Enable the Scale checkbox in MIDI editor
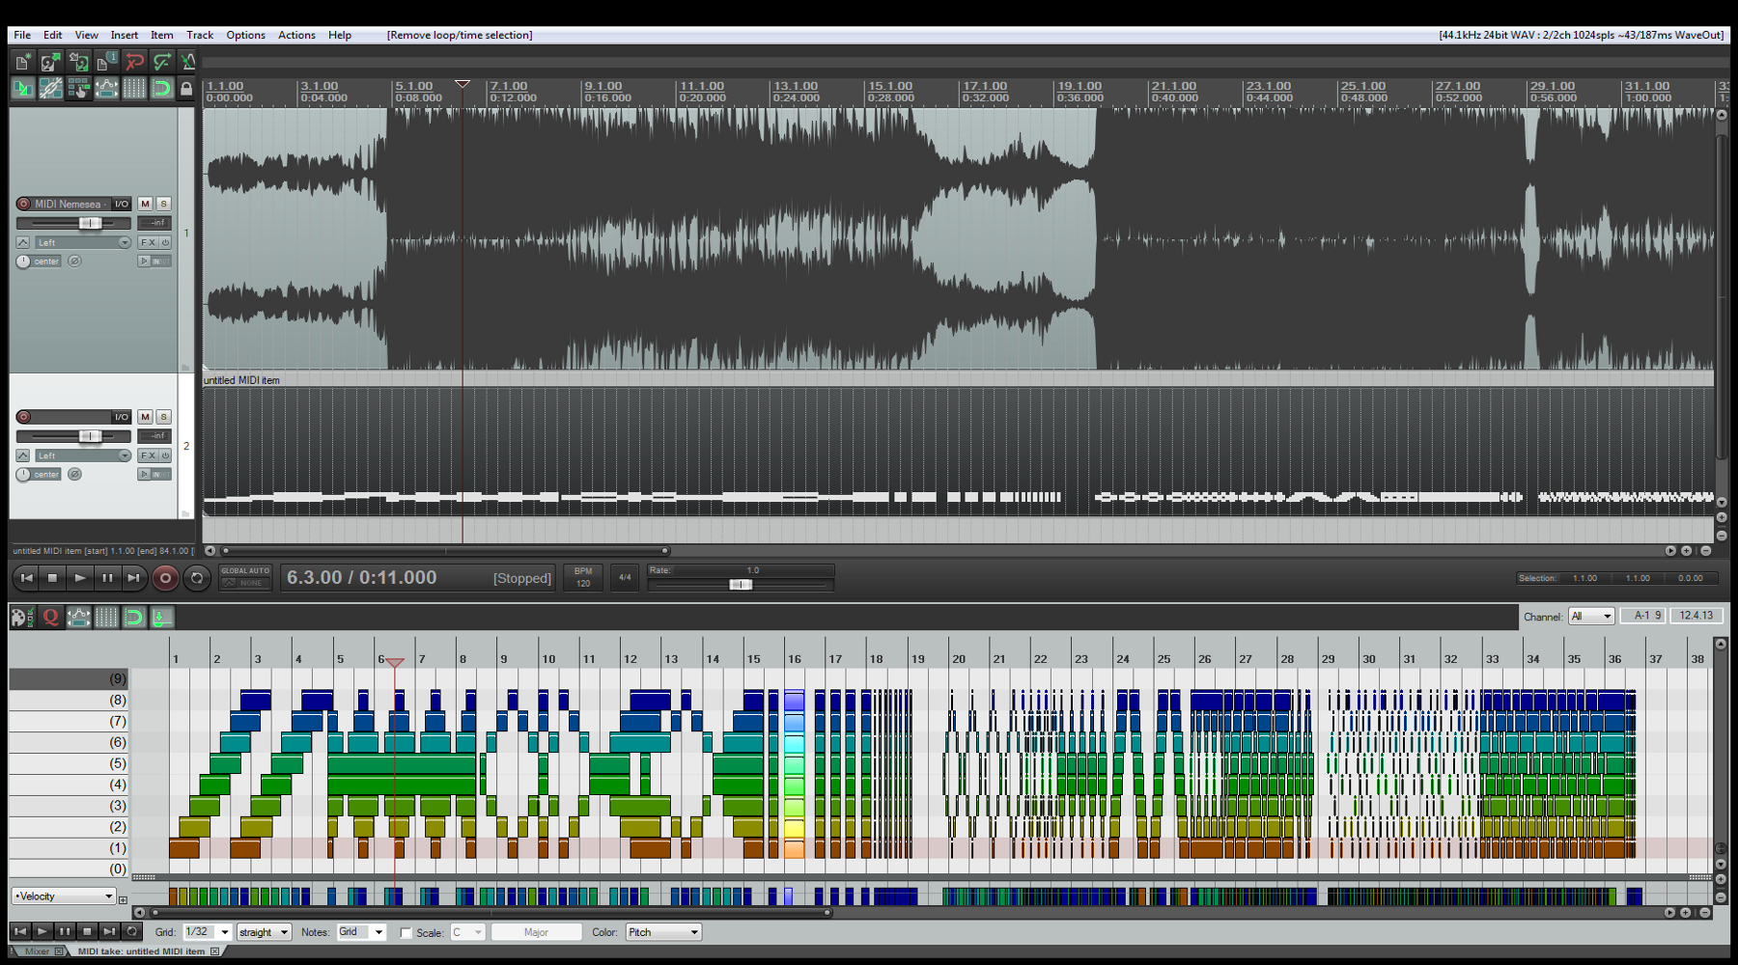Viewport: 1738px width, 965px height. (x=406, y=933)
